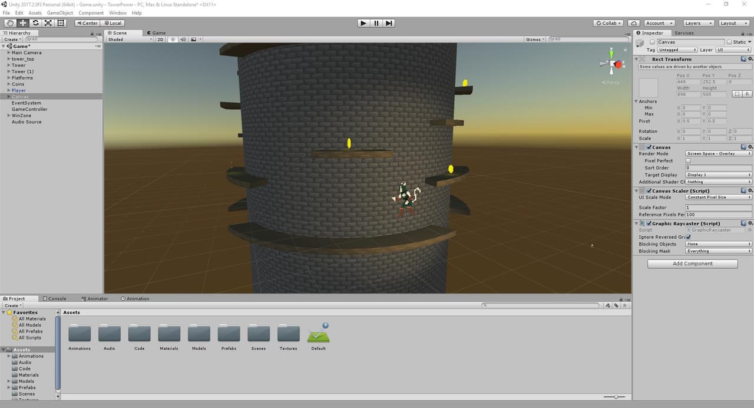Disable the Canvas component checkbox
This screenshot has height=408, width=754.
point(649,147)
